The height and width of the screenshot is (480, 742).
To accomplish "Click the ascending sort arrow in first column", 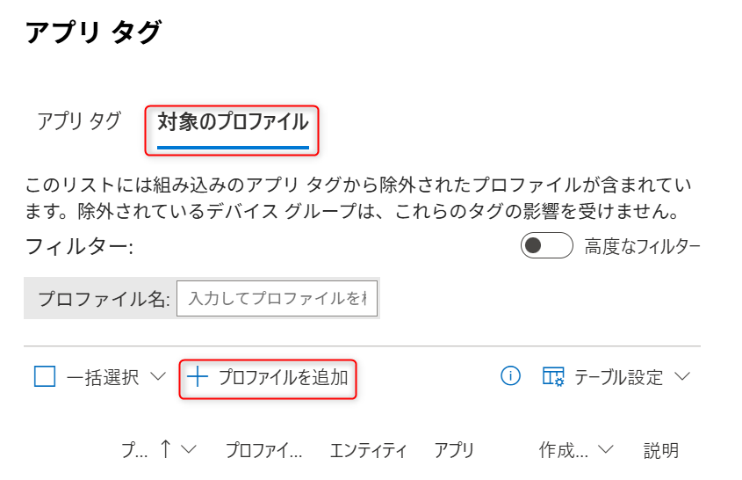I will pyautogui.click(x=165, y=448).
